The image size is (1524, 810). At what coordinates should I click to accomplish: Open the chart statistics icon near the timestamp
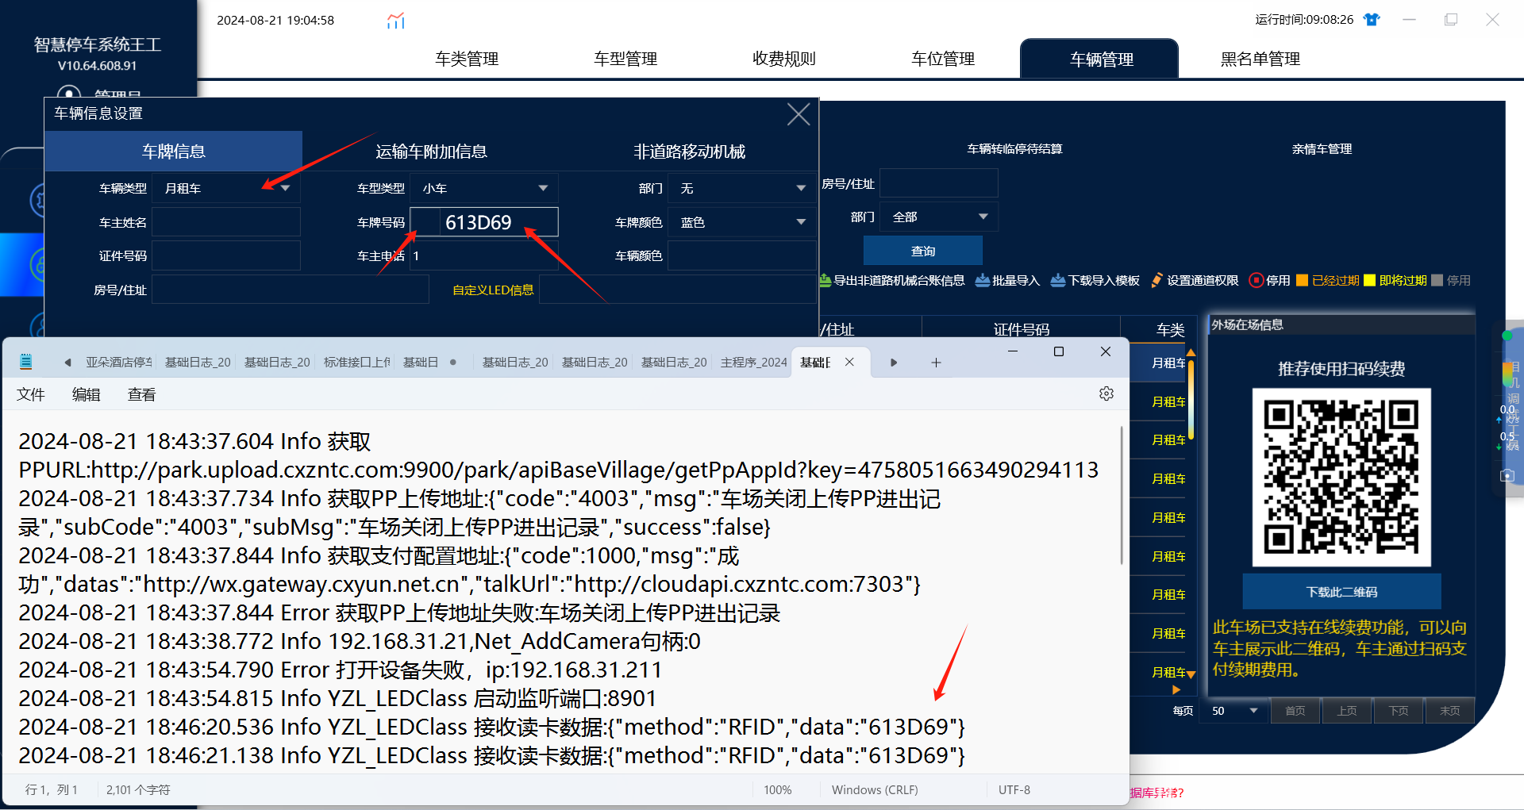[x=395, y=21]
